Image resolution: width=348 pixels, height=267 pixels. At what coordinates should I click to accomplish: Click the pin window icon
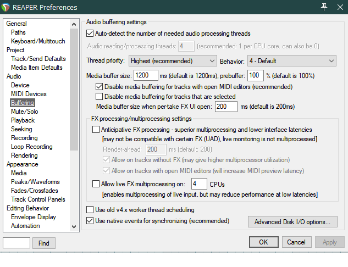(324, 7)
